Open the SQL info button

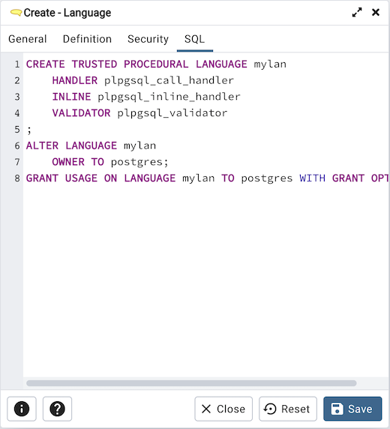tap(22, 409)
